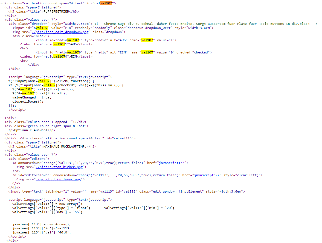The image size is (322, 243).
Task: Click the "values span-1 append-1" div line
Action: click(x=46, y=122)
